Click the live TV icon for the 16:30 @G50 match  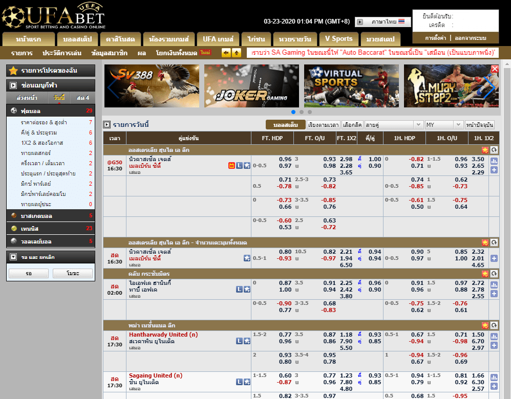pos(231,165)
